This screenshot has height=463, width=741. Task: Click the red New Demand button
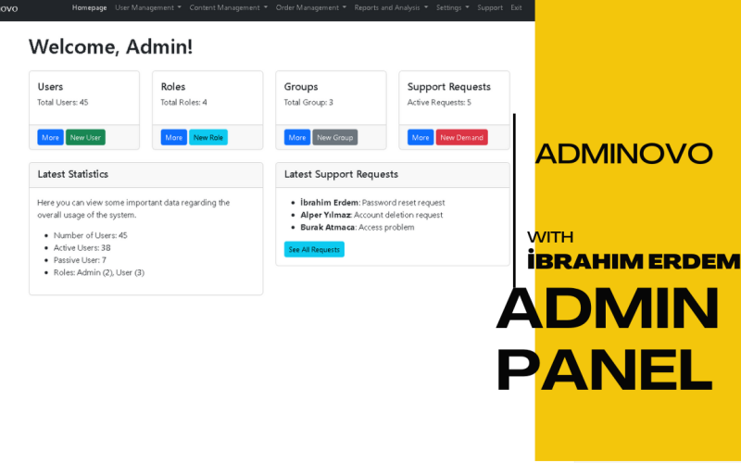461,137
